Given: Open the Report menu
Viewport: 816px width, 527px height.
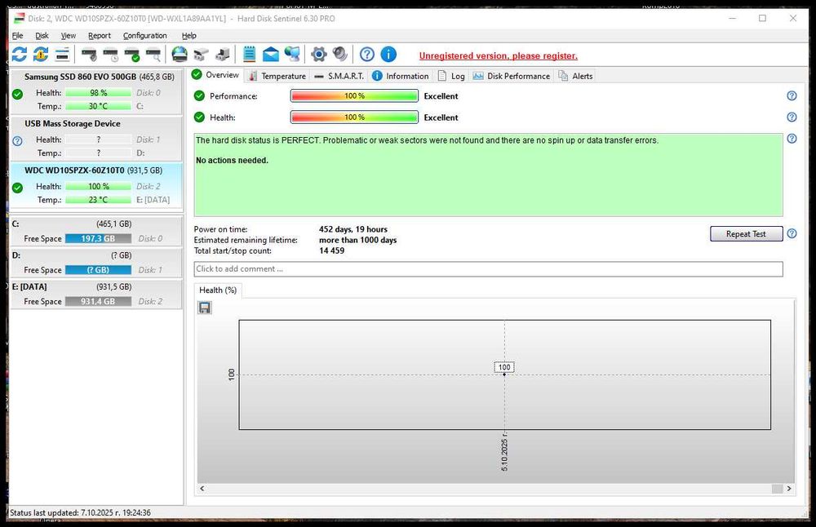Looking at the screenshot, I should click(x=100, y=35).
